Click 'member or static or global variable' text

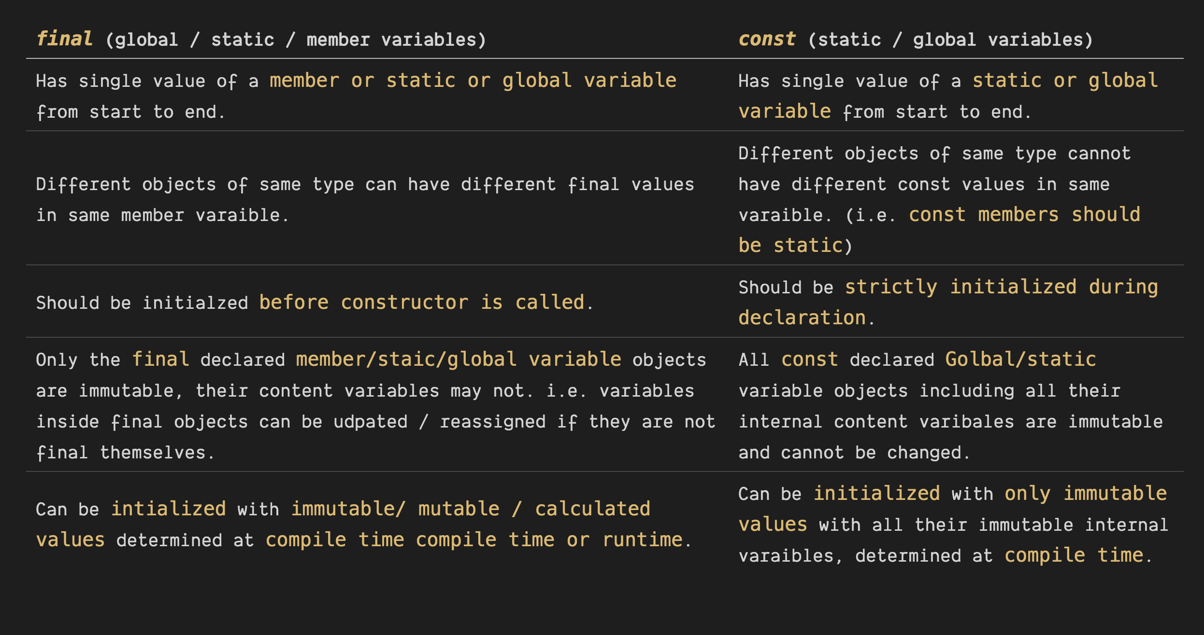pos(473,81)
